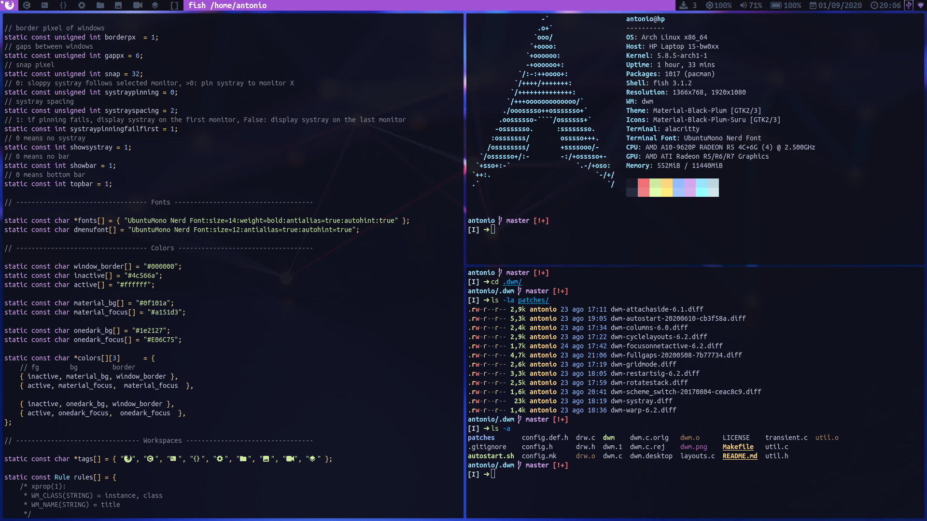Switch to the Firefox tag icon
Image resolution: width=927 pixels, height=521 pixels.
click(9, 5)
